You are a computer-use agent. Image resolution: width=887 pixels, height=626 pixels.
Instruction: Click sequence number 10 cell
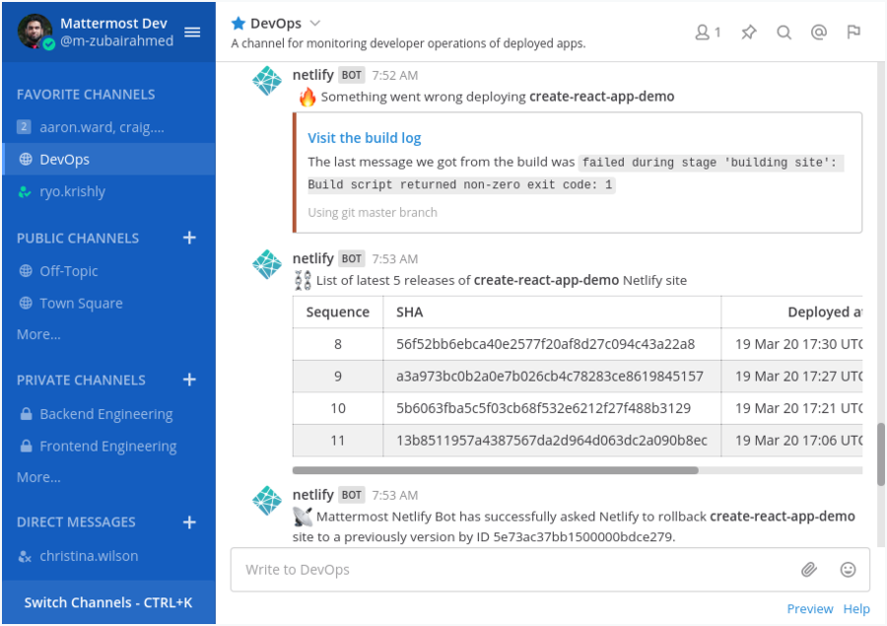338,408
